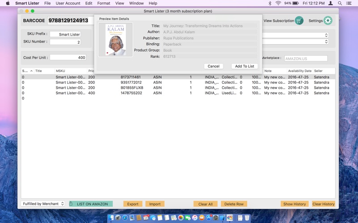
Task: Open Calendar in the dock
Action: click(146, 218)
